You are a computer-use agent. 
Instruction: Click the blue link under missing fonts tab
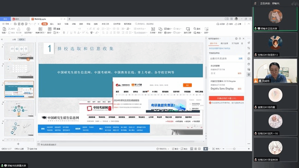(x=220, y=48)
